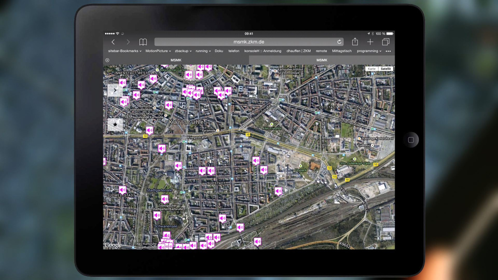The height and width of the screenshot is (280, 498).
Task: Reload the page via the refresh icon
Action: (x=339, y=42)
